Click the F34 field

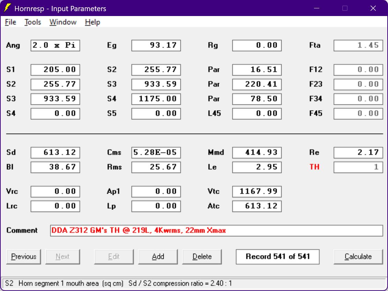(x=358, y=99)
